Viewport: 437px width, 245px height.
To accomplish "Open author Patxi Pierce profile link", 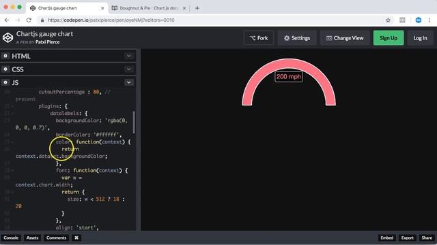I will click(x=47, y=42).
